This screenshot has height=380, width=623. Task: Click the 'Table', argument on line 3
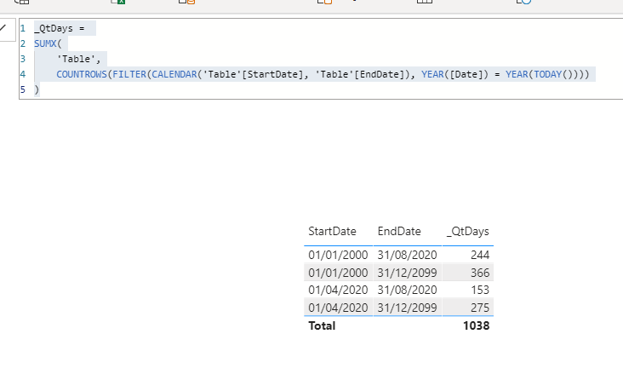(x=78, y=59)
